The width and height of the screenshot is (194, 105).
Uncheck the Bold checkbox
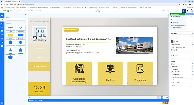click(x=172, y=61)
